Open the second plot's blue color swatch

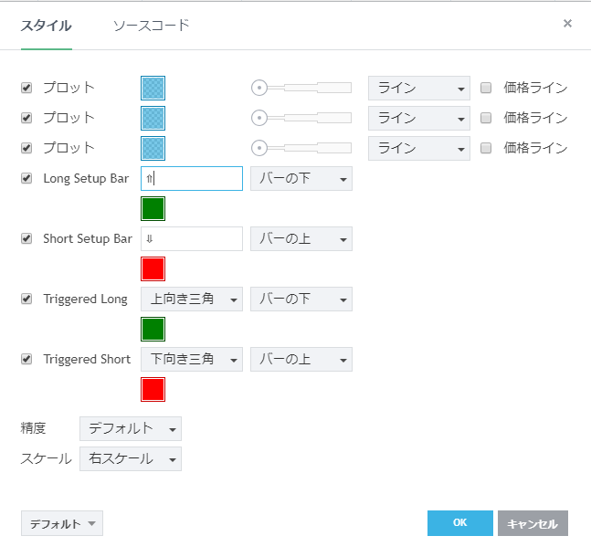click(x=153, y=118)
